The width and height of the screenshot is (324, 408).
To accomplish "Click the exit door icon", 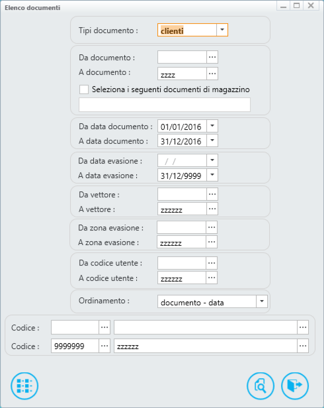I will click(295, 385).
